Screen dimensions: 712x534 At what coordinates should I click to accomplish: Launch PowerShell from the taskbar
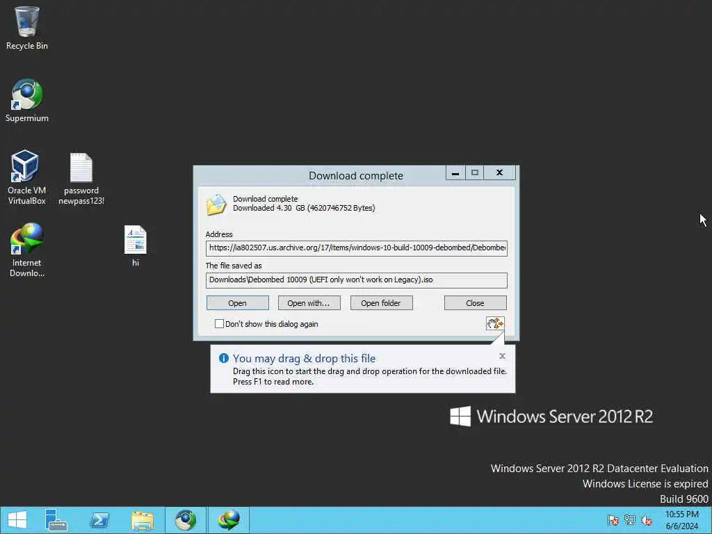coord(99,520)
